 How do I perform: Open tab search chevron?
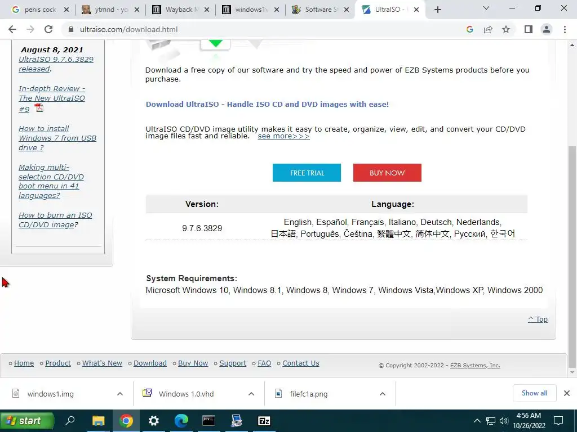(x=486, y=8)
